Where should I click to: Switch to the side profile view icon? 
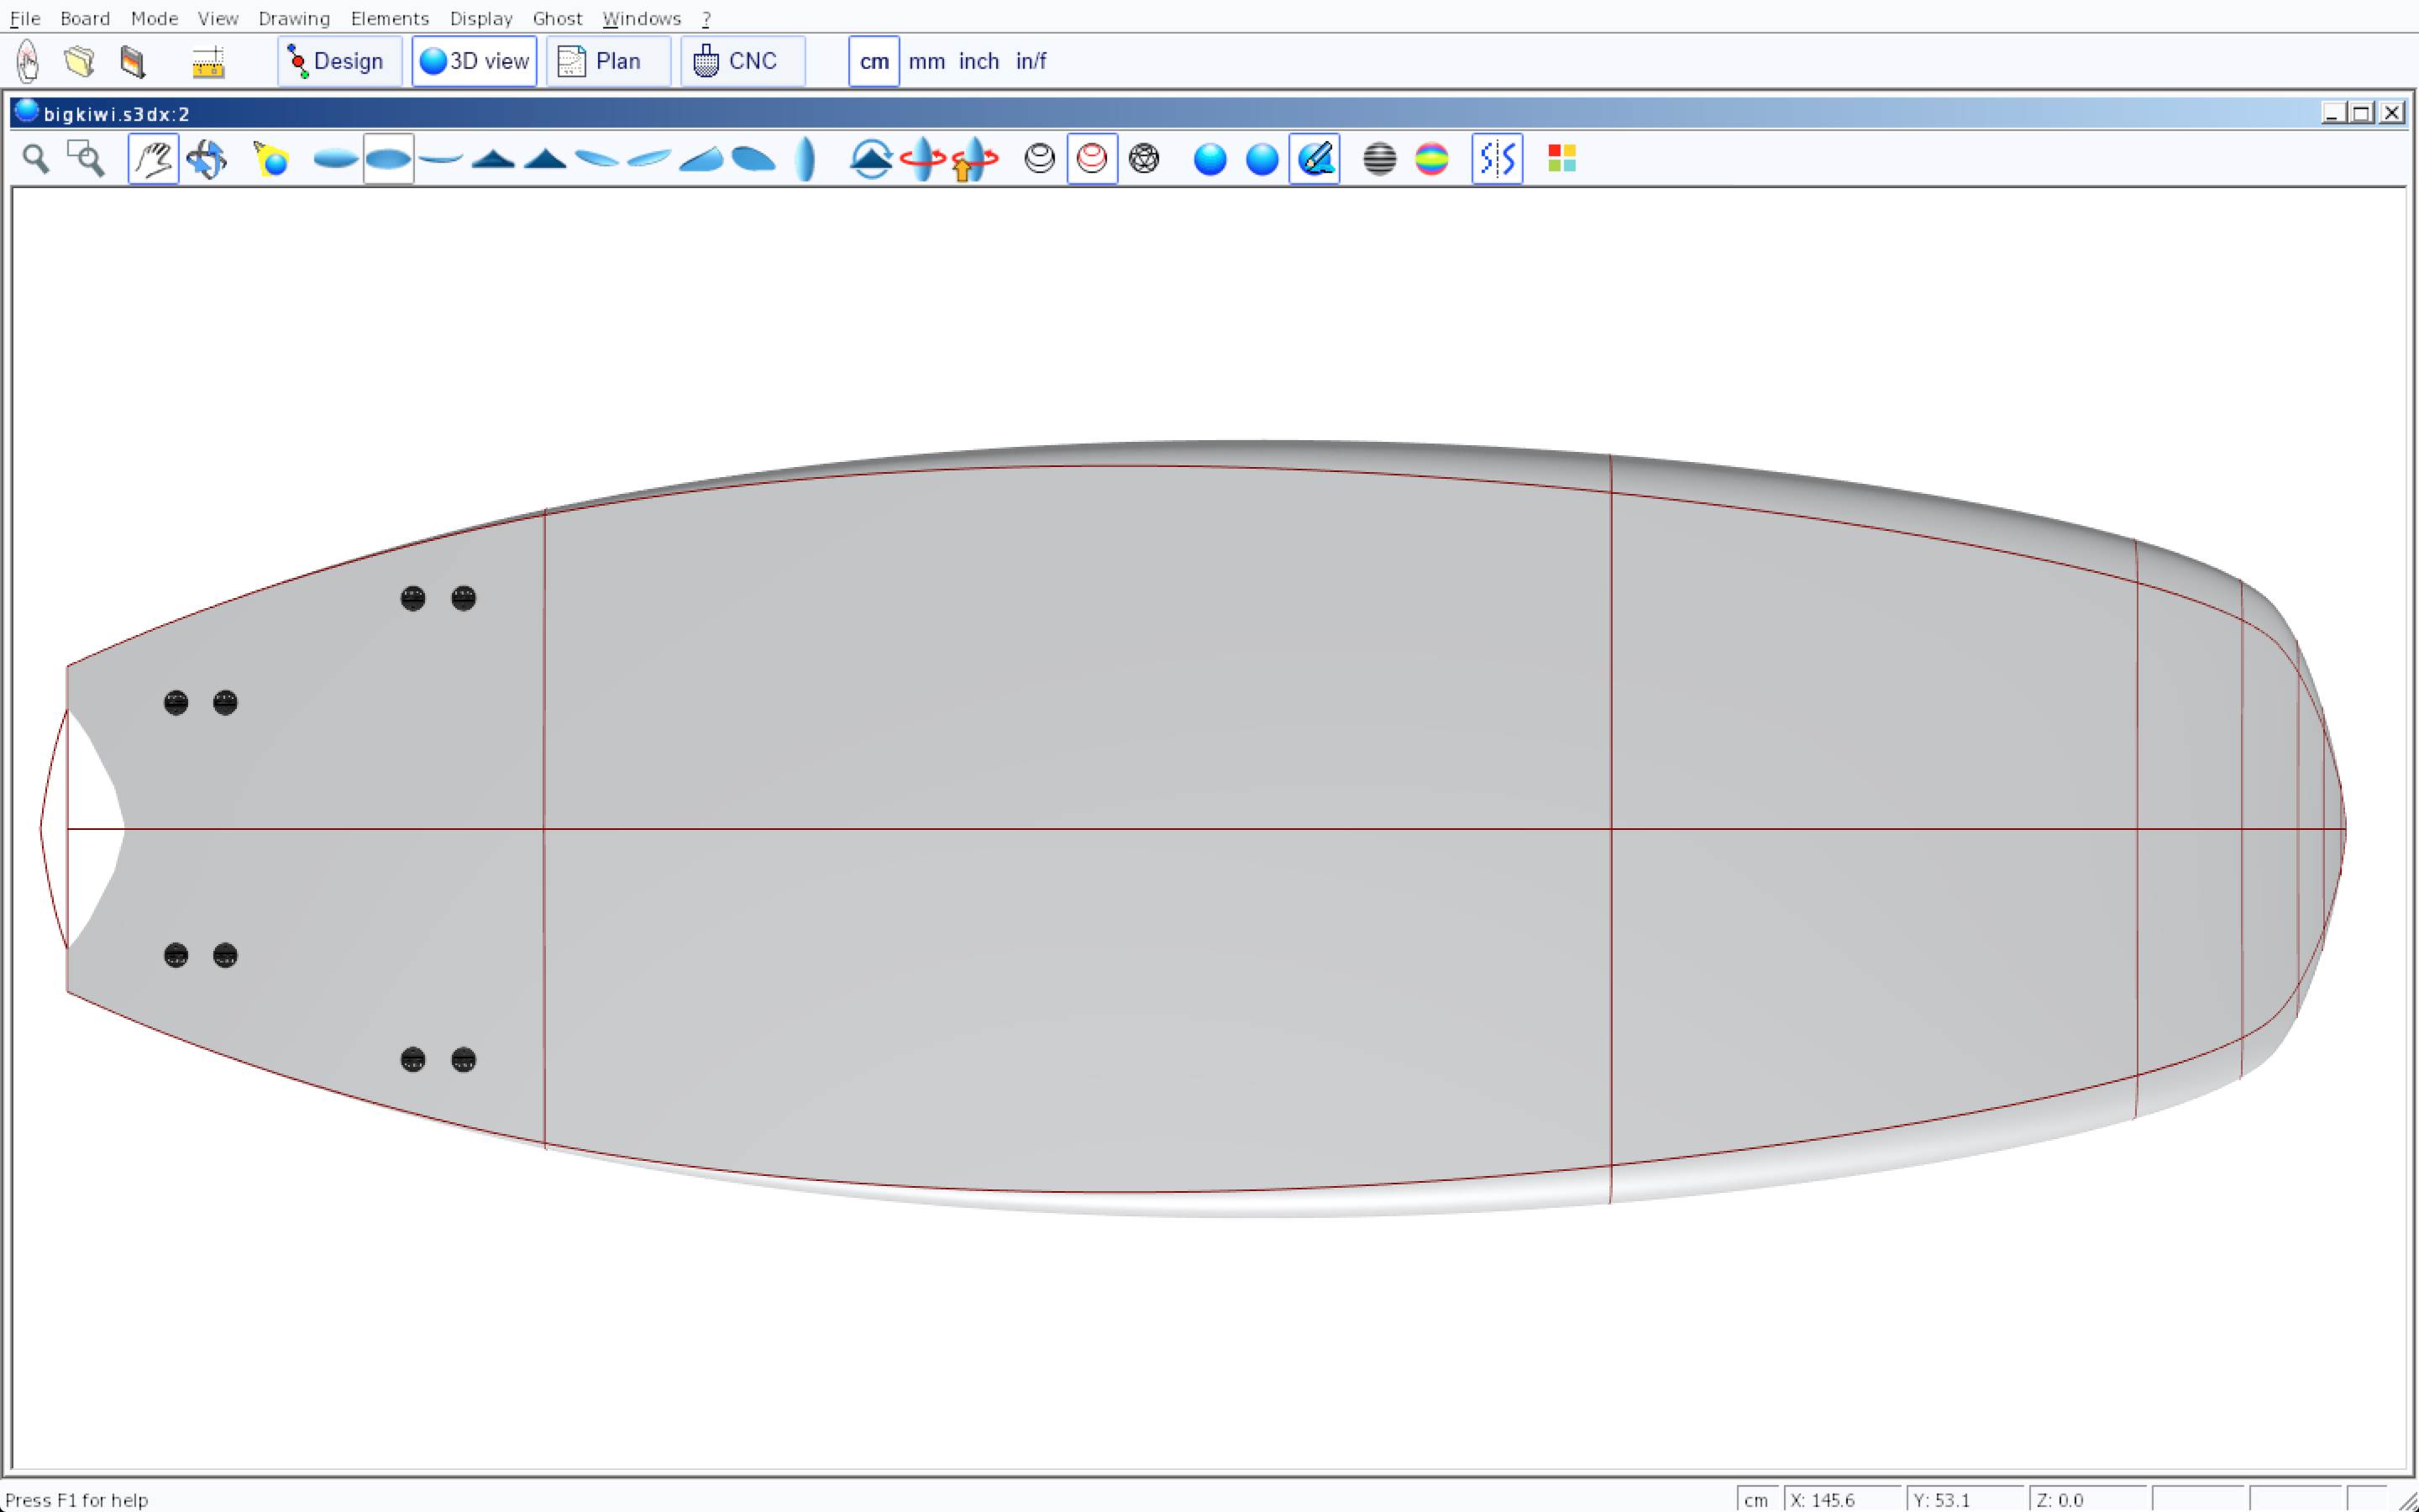[x=441, y=159]
